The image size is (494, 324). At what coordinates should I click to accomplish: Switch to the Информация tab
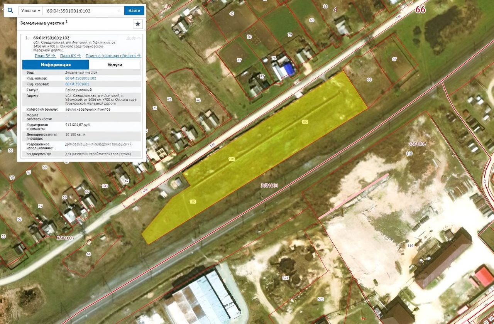pyautogui.click(x=56, y=64)
